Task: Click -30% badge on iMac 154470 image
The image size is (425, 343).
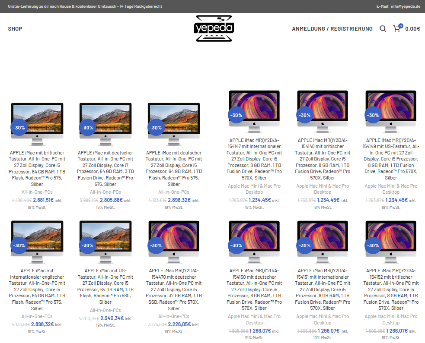Action: click(156, 245)
